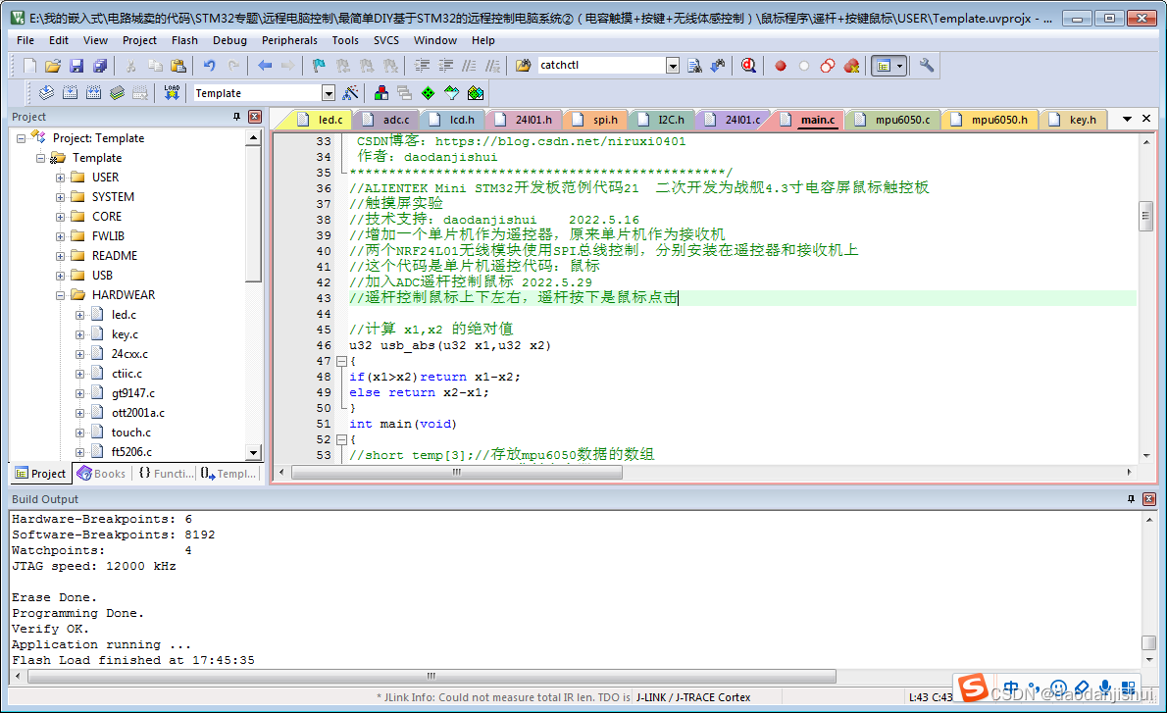Click the Find icon next to the search box
The image size is (1167, 713).
click(x=694, y=66)
